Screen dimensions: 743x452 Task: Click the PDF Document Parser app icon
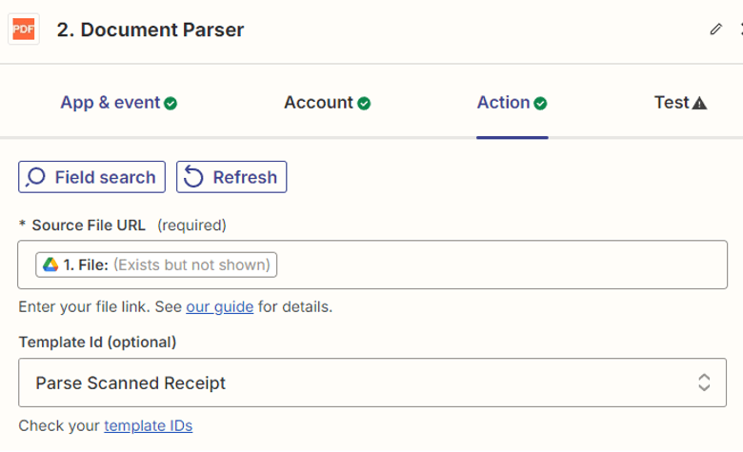pyautogui.click(x=23, y=29)
